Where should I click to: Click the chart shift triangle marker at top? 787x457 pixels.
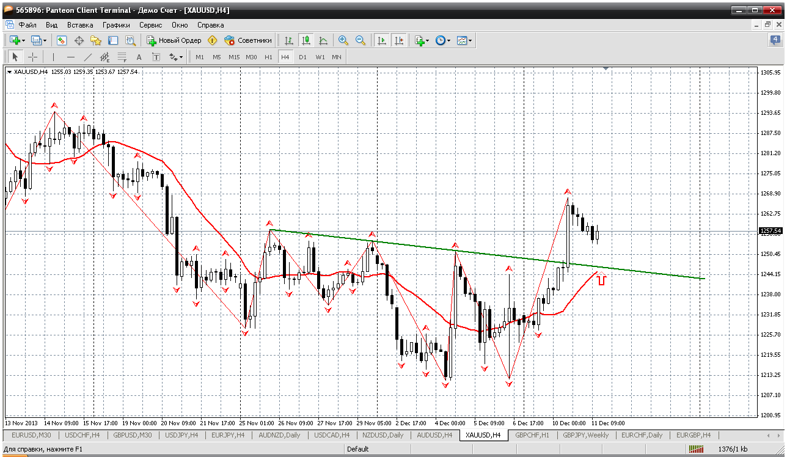pyautogui.click(x=606, y=69)
